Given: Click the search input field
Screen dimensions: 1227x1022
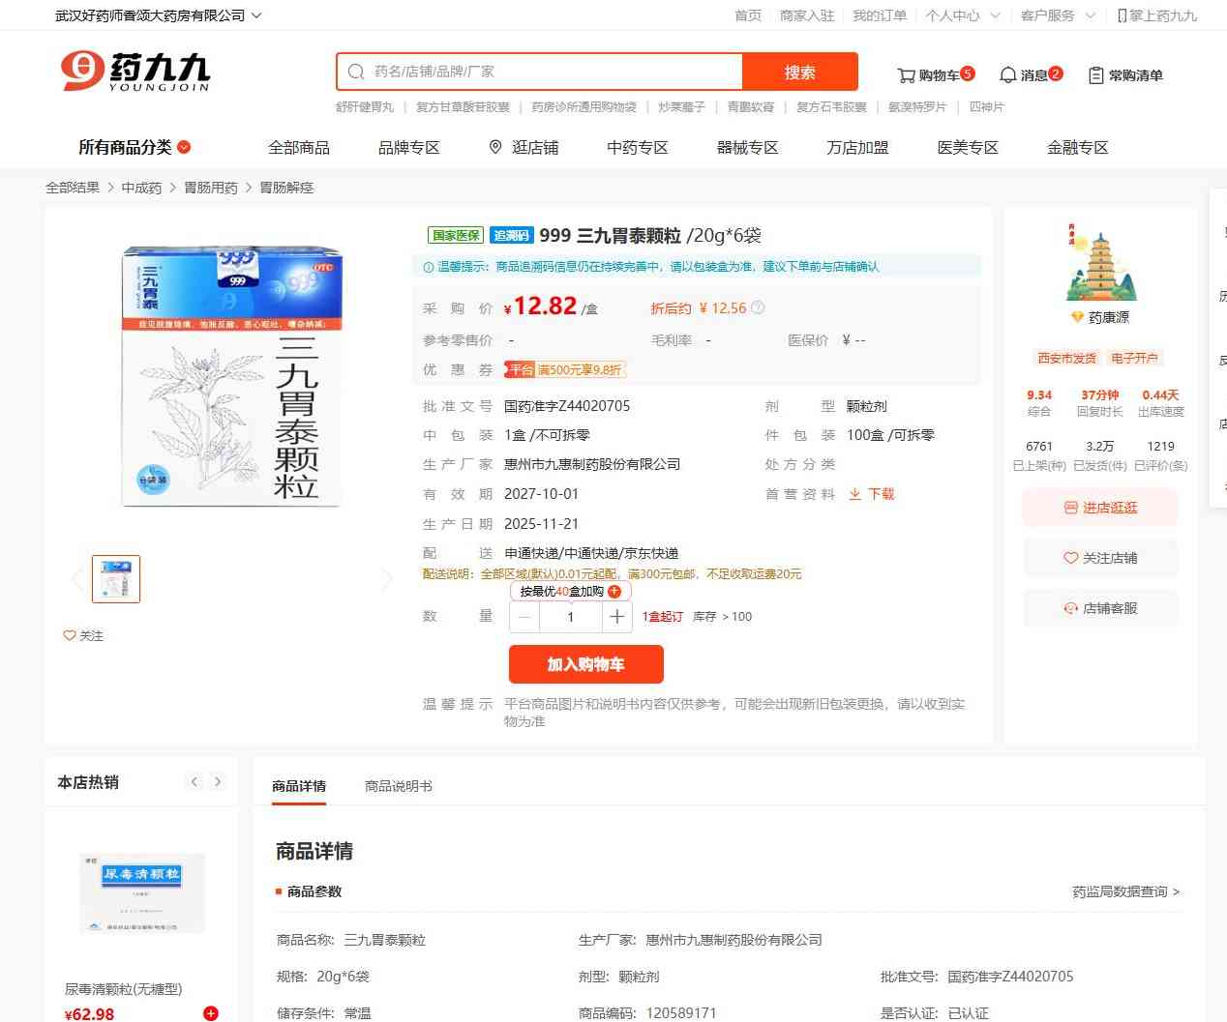Looking at the screenshot, I should 552,72.
